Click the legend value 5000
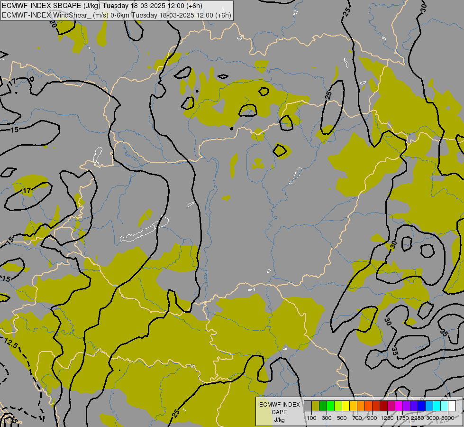Screen dimensions: 464x427 tap(448, 418)
